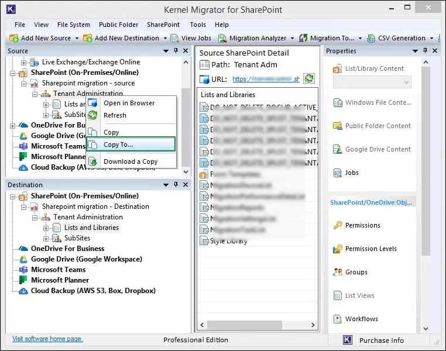Screen dimensions: 446x351
Task: Open the Add New Destination dropdown arrow
Action: (x=165, y=38)
